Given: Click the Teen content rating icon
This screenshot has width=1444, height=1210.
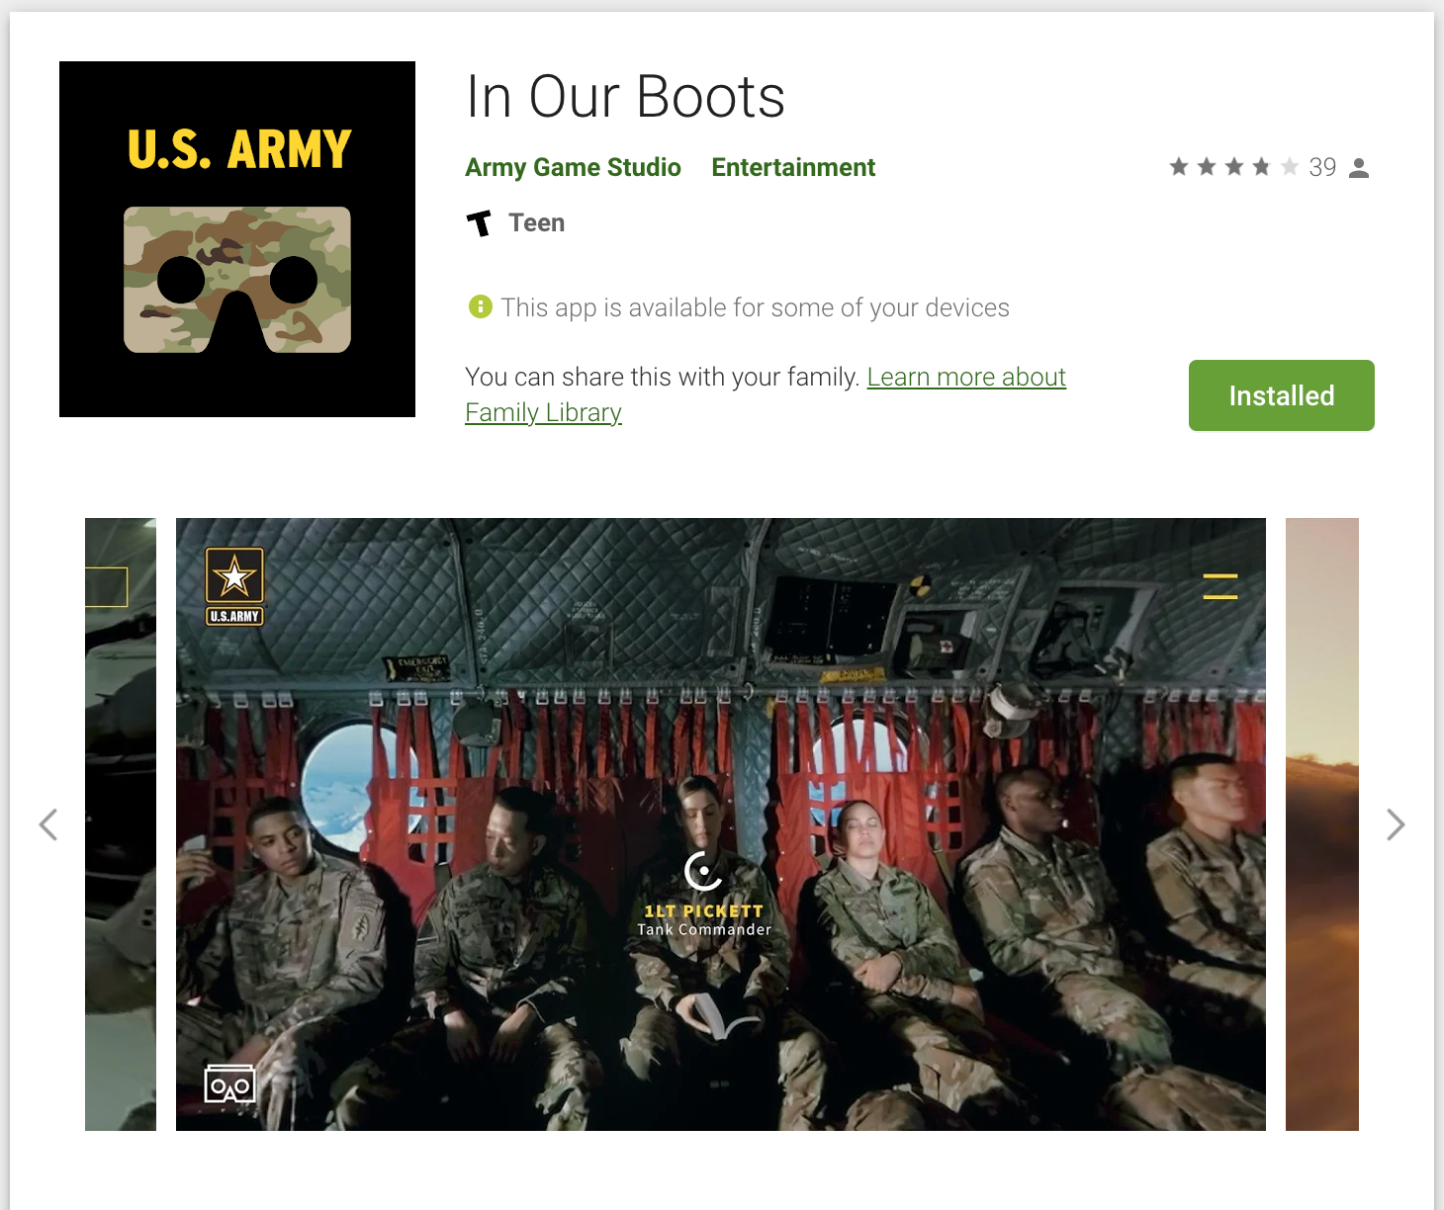Looking at the screenshot, I should (479, 223).
